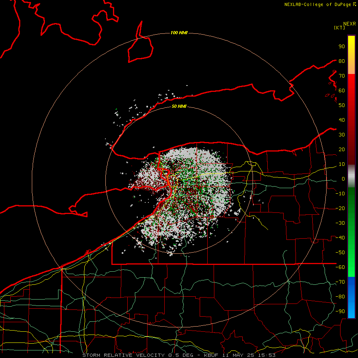The width and height of the screenshot is (358, 358).
Task: Click the 40 value on the velocity scale
Action: click(x=342, y=120)
